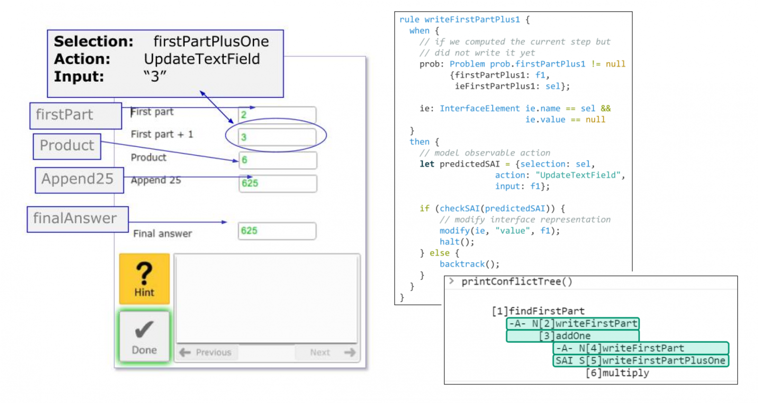758x403 pixels.
Task: Select the N[2]writeFirstPart tree node
Action: (x=573, y=323)
